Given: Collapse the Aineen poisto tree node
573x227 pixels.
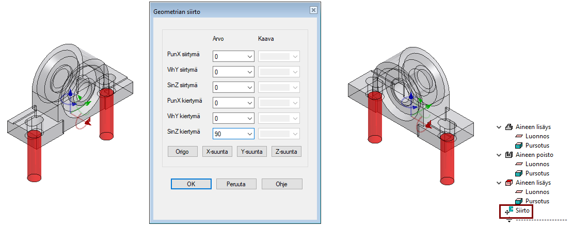Looking at the screenshot, I should point(499,155).
